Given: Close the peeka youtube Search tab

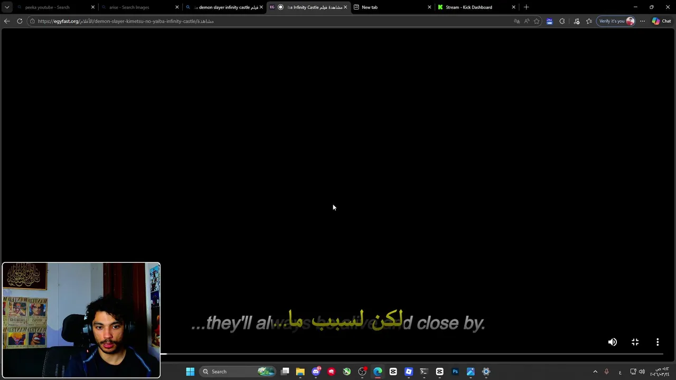Looking at the screenshot, I should point(93,7).
